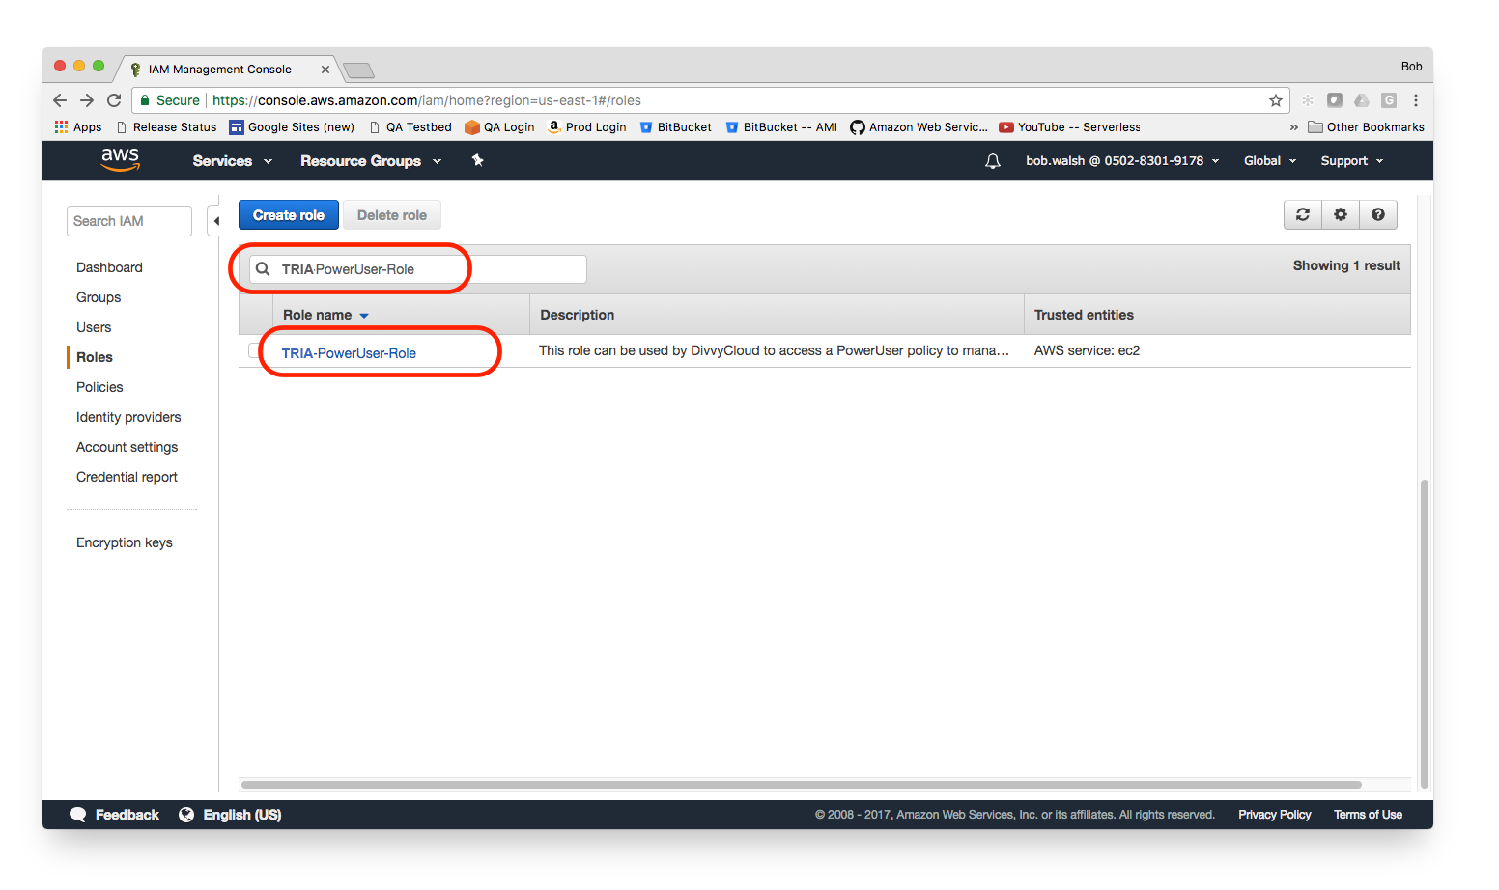
Task: Click the browser forward arrow
Action: [87, 100]
